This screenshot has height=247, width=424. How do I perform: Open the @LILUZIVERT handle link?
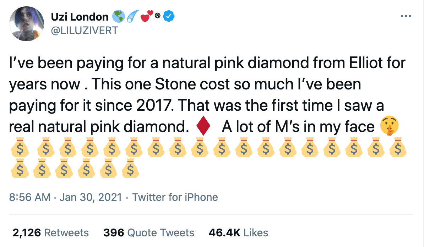tap(85, 31)
